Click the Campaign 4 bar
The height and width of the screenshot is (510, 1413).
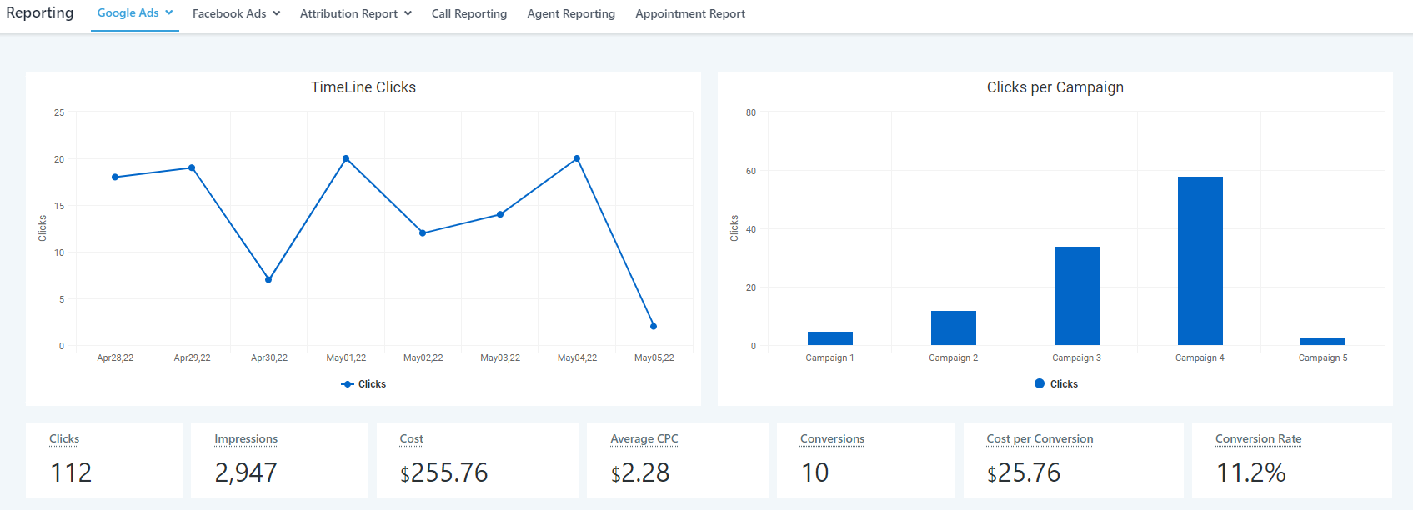point(1200,261)
